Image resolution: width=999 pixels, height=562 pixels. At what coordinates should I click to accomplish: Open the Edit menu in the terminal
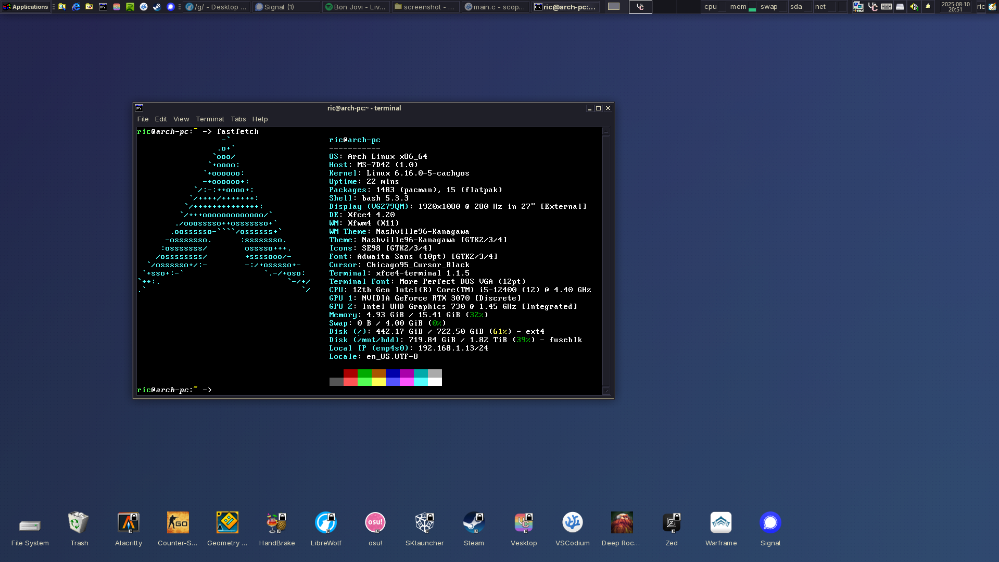(x=161, y=119)
